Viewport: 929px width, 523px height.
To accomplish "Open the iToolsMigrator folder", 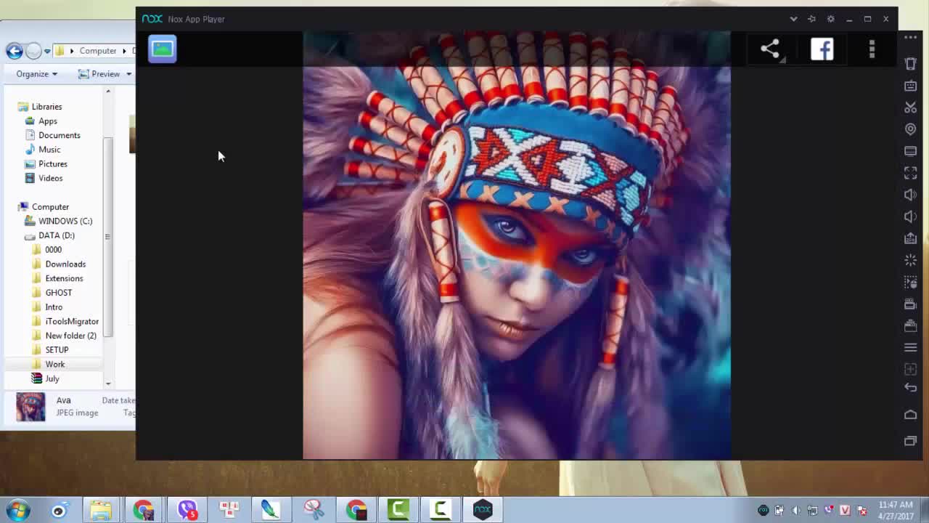I will pyautogui.click(x=72, y=321).
